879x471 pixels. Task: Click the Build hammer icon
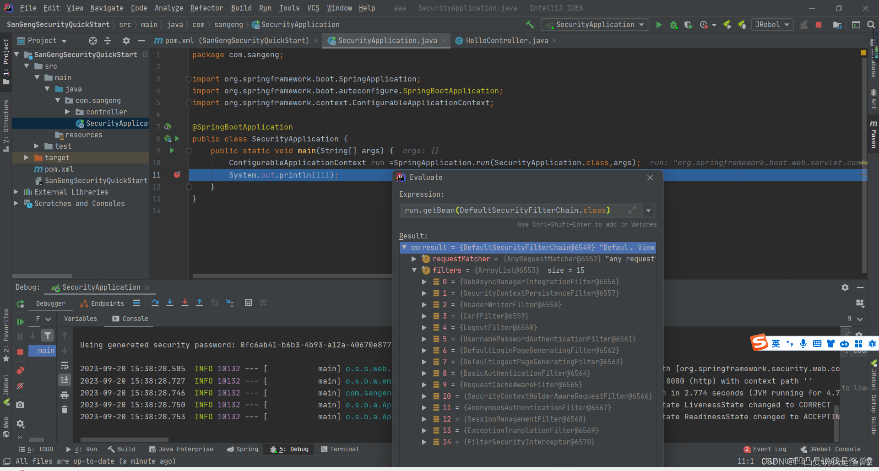pos(530,25)
